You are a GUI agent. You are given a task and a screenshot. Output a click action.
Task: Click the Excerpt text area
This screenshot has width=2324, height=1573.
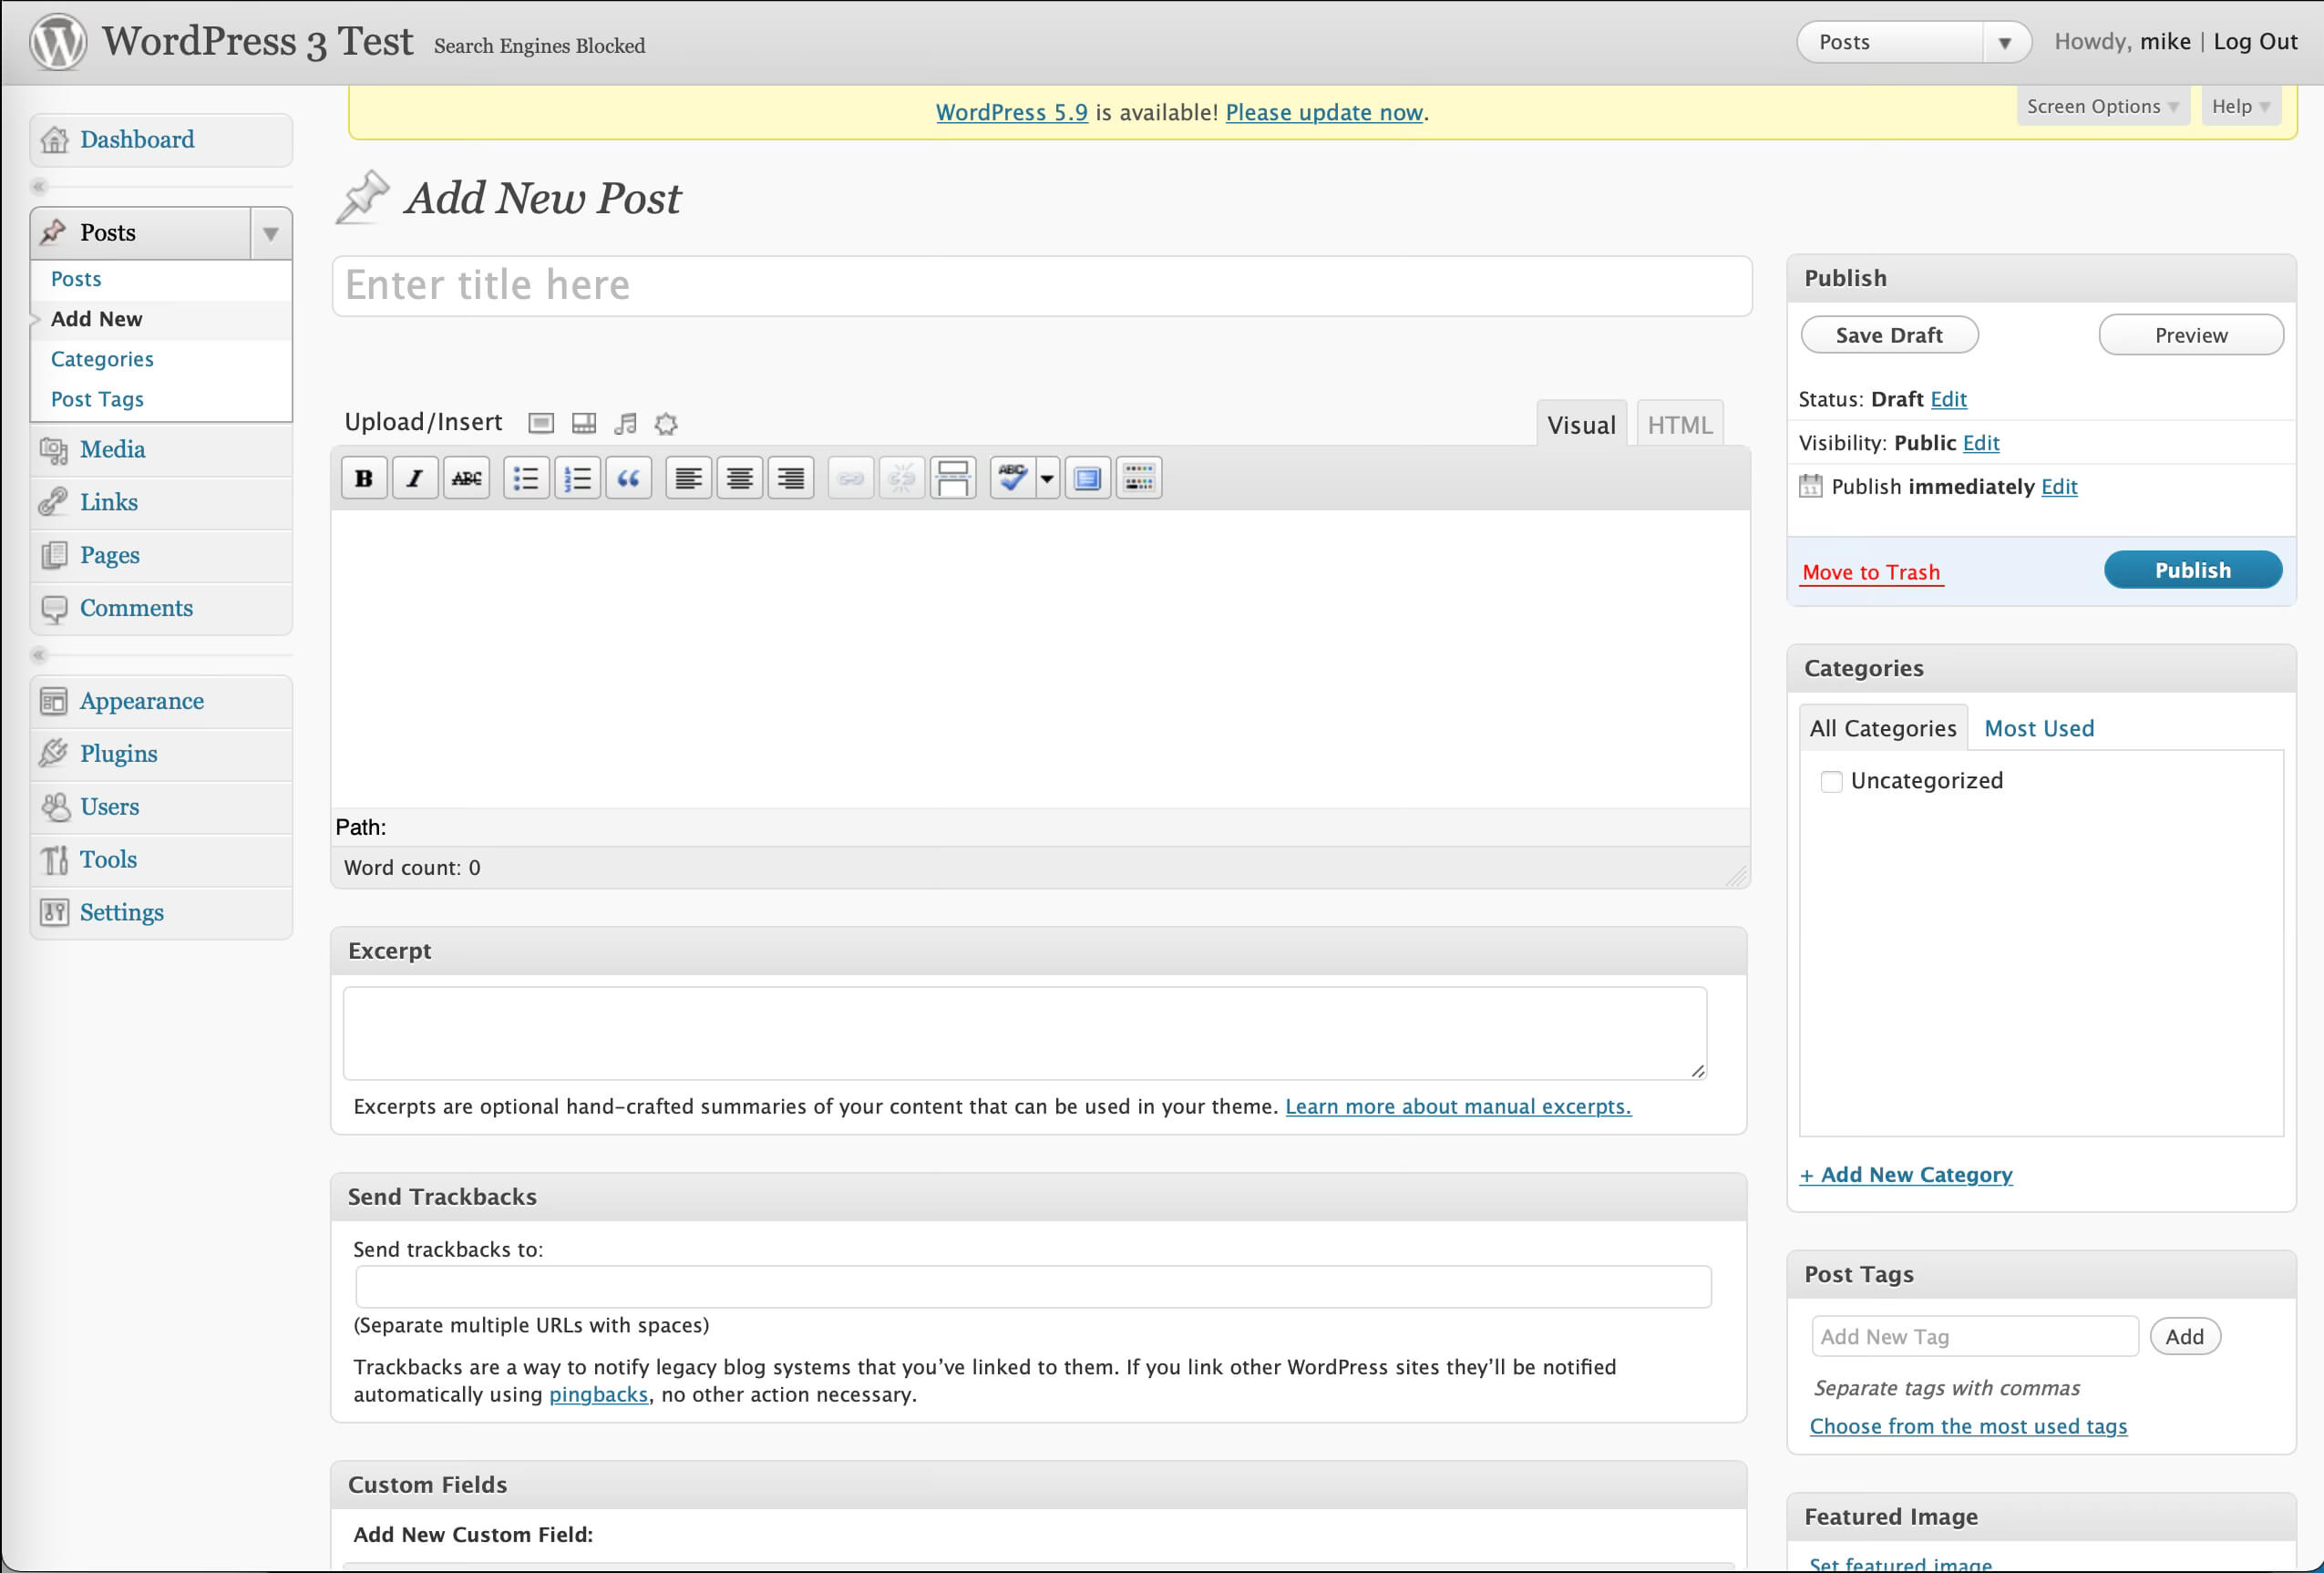(1025, 1034)
